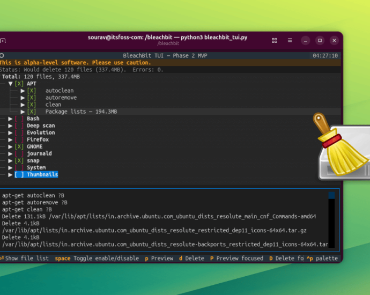Screen dimensions: 370x295
Task: Uncheck the Package lists checkbox
Action: tap(32, 112)
